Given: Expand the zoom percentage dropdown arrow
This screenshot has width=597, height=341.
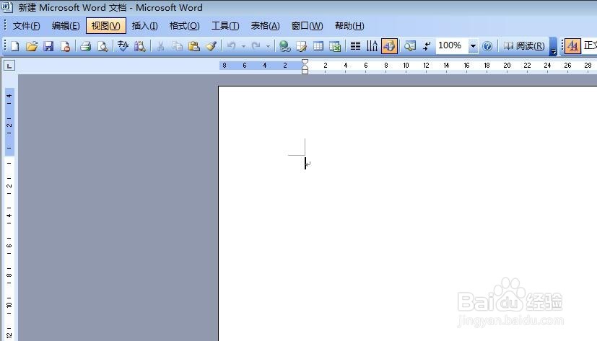Looking at the screenshot, I should pos(473,46).
